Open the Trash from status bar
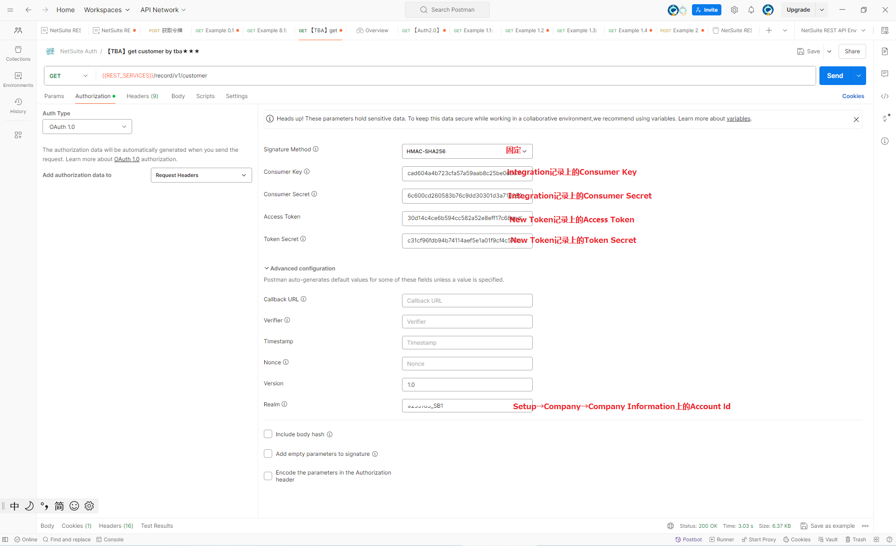The image size is (896, 546). tap(855, 539)
